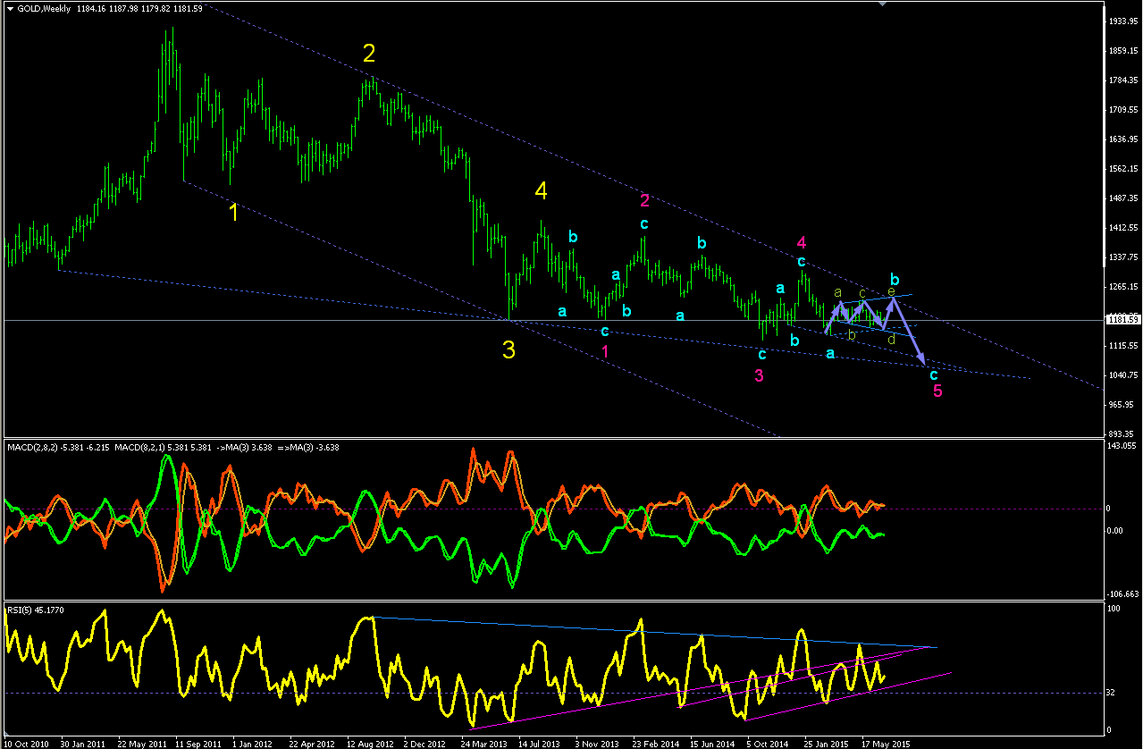Click the GOLD,Weekly chart title

pos(44,7)
